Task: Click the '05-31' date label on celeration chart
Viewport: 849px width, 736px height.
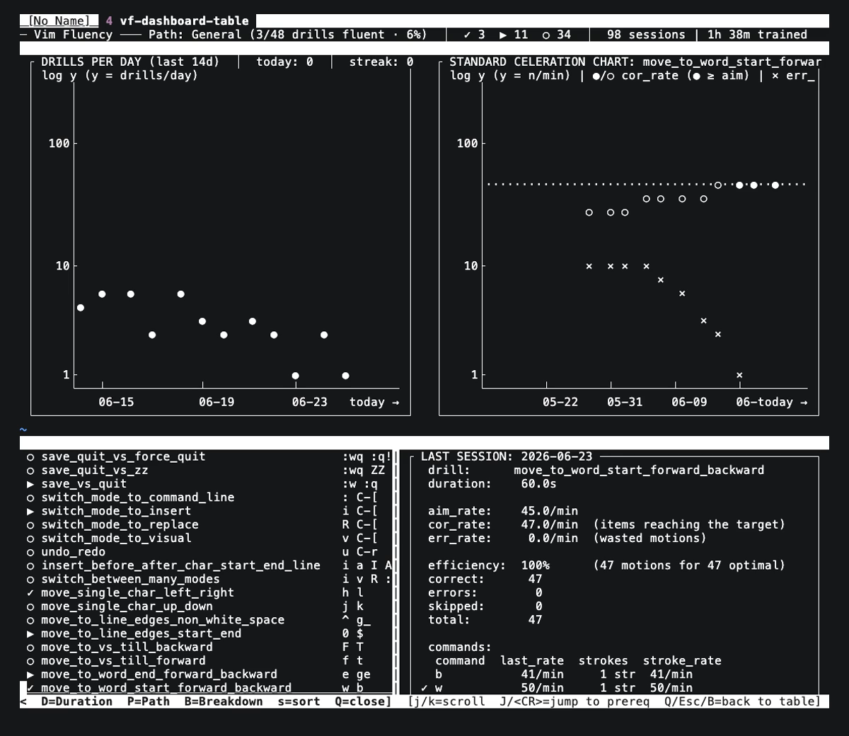Action: pyautogui.click(x=625, y=402)
